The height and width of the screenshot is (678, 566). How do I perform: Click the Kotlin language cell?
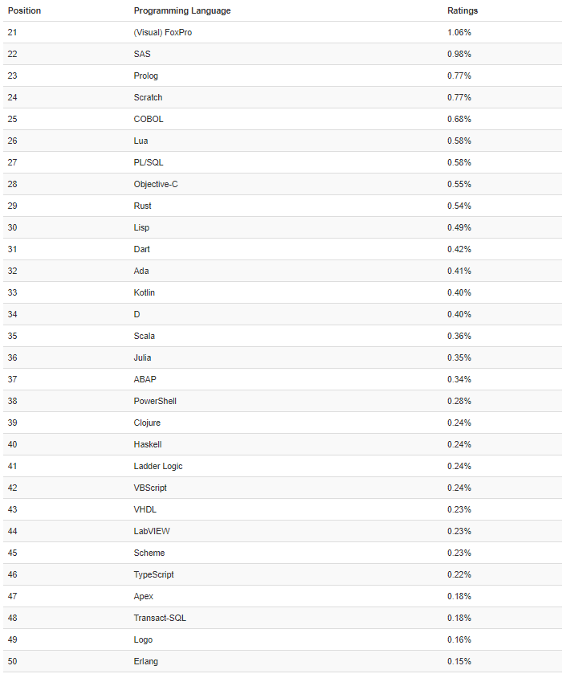click(145, 293)
